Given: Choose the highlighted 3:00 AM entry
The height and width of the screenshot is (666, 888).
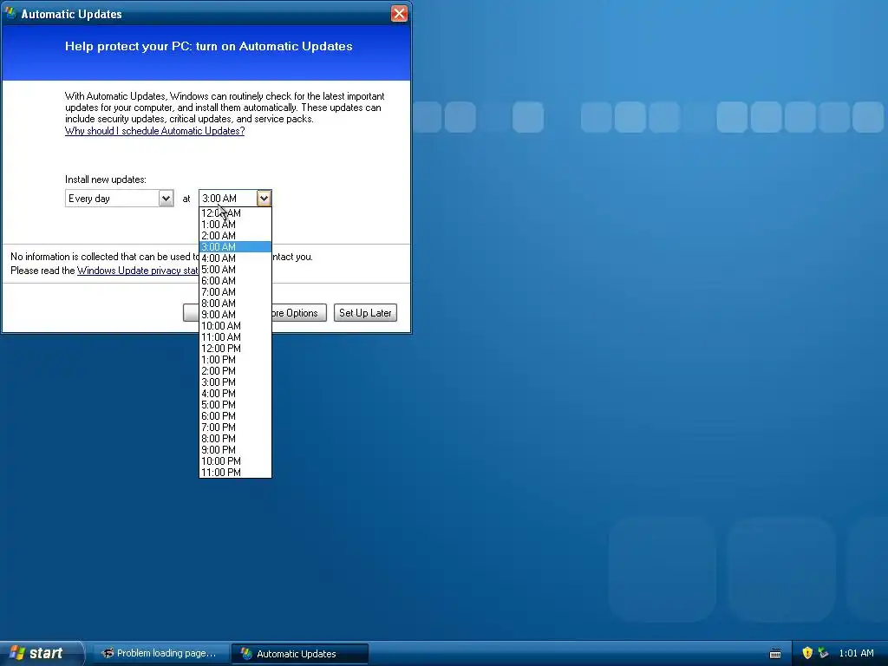Looking at the screenshot, I should 235,247.
